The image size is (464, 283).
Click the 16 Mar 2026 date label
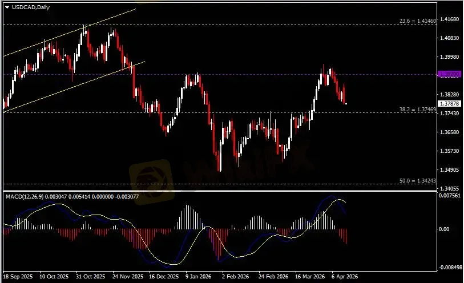pos(310,277)
